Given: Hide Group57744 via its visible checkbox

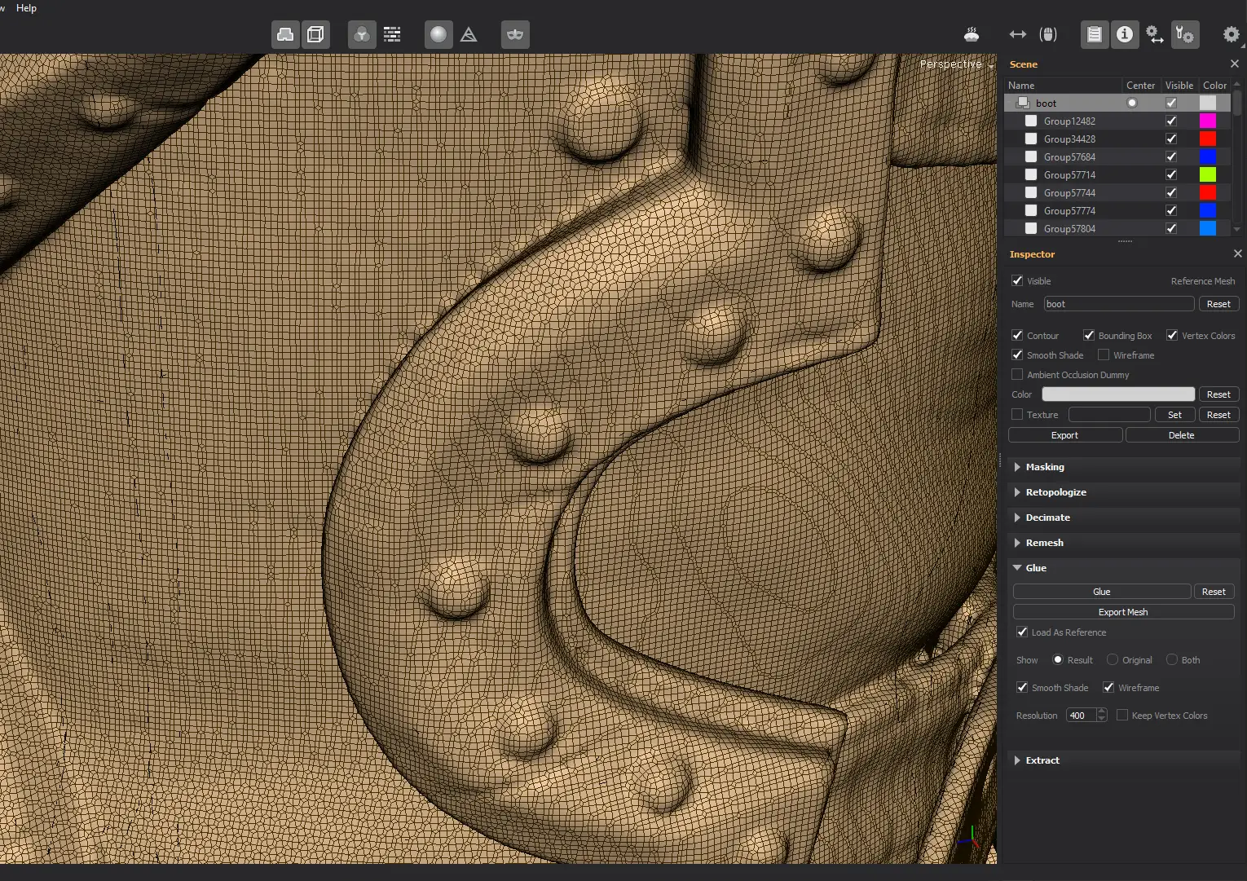Looking at the screenshot, I should tap(1171, 192).
